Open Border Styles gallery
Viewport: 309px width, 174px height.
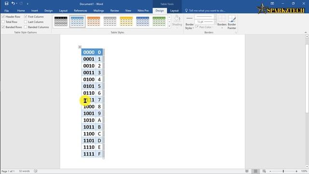coord(189,22)
